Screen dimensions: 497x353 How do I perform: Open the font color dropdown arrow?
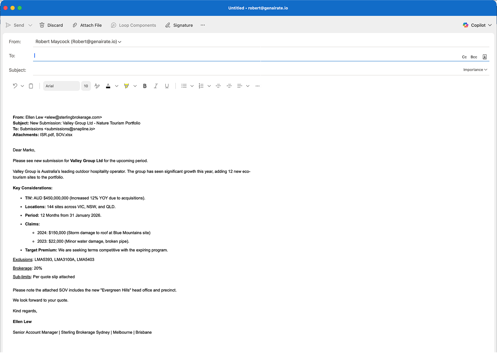117,86
